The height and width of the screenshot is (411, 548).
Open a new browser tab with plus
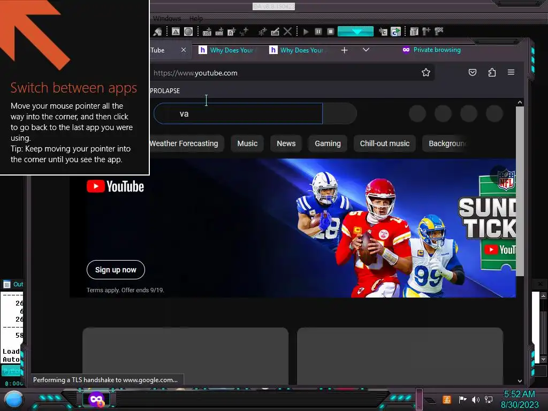pyautogui.click(x=344, y=50)
